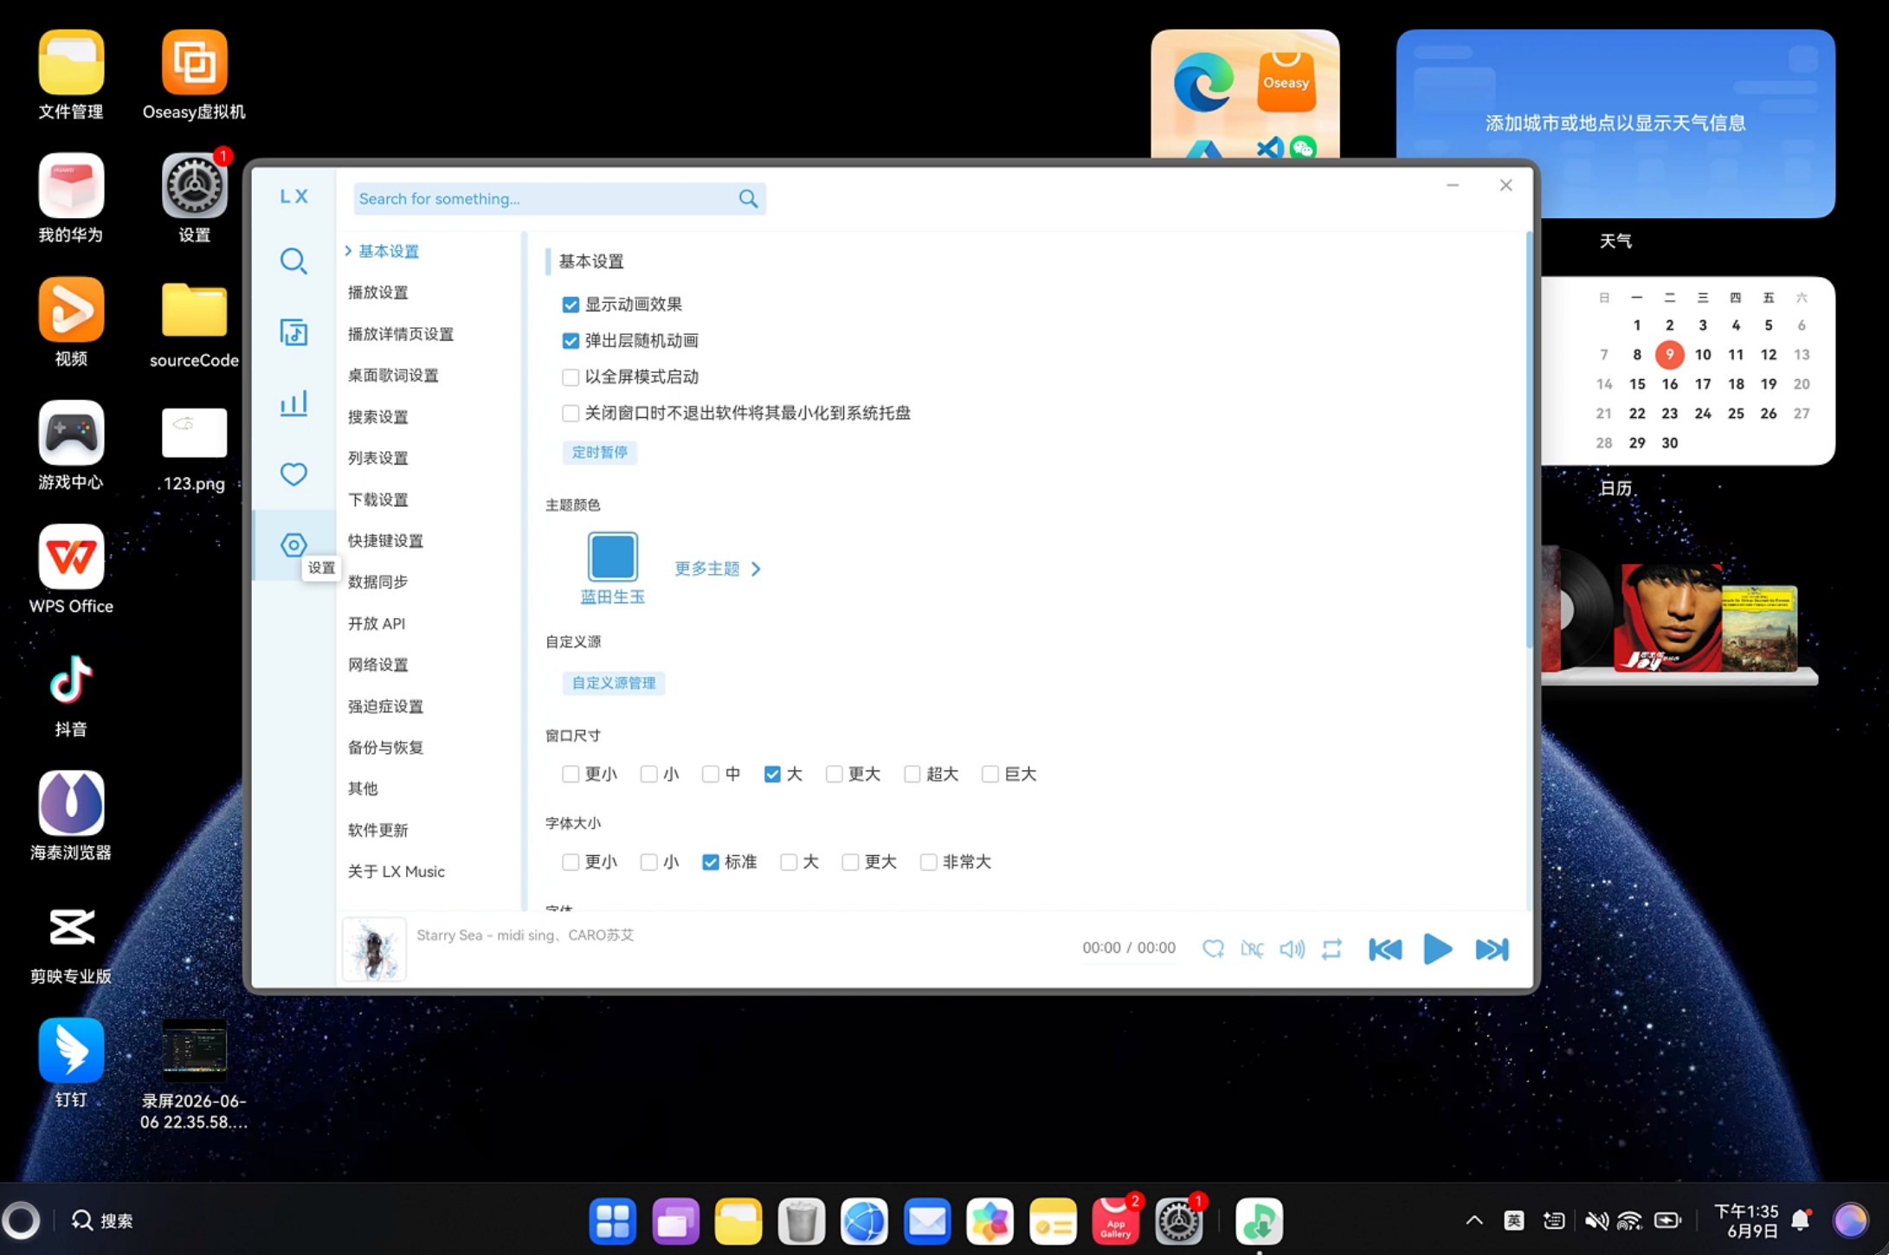Select font size 非常大
1889x1255 pixels.
pyautogui.click(x=929, y=862)
